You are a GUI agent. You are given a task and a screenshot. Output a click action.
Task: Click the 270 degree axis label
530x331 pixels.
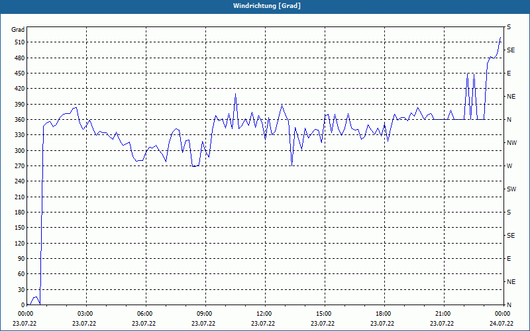(19, 166)
